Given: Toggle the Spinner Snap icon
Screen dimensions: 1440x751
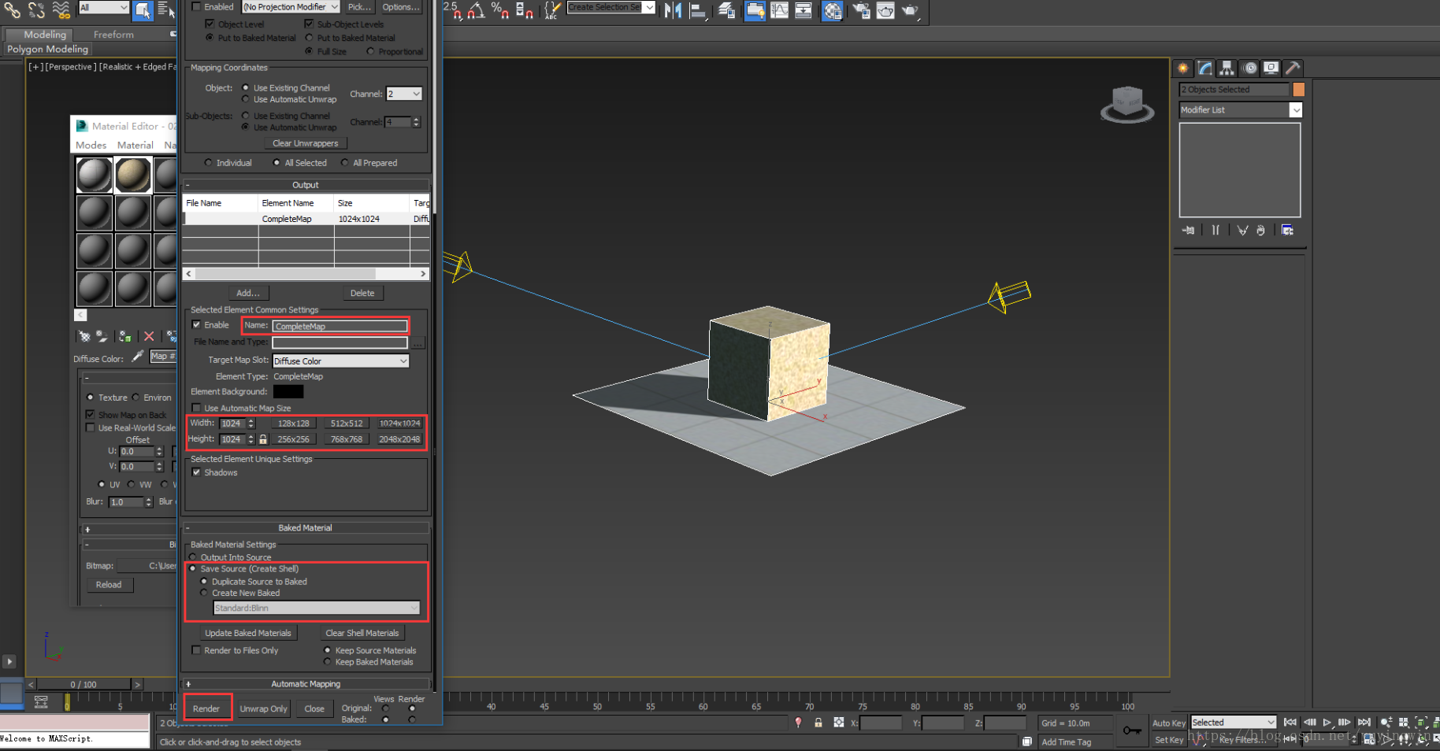Looking at the screenshot, I should point(524,10).
